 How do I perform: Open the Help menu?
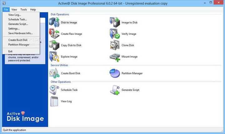tap(33, 9)
